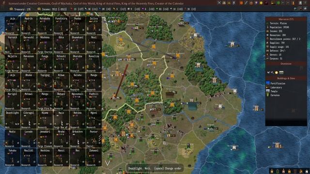Click 'Corpses: 51' in province panel

276,58
